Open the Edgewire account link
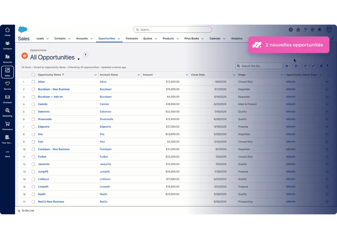This screenshot has width=337, height=239. tap(105, 127)
